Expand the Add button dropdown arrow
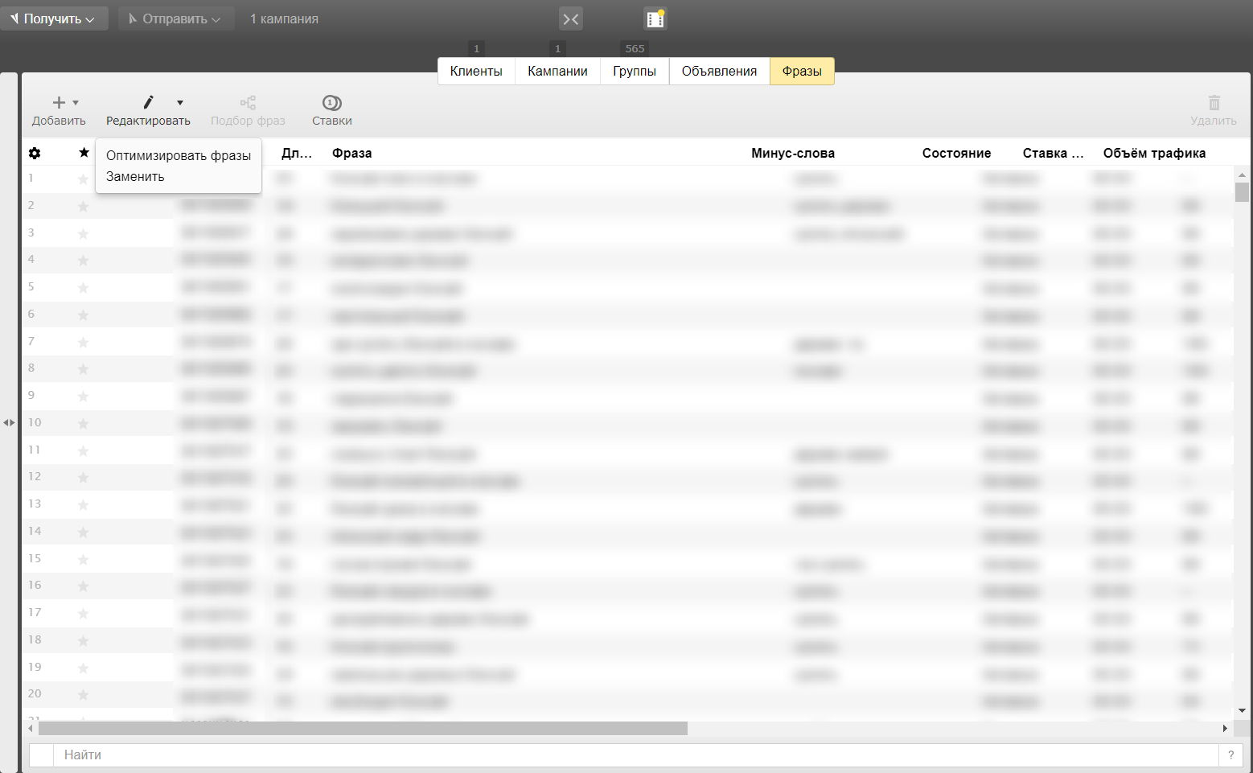Screen dimensions: 1253x773 [76, 102]
